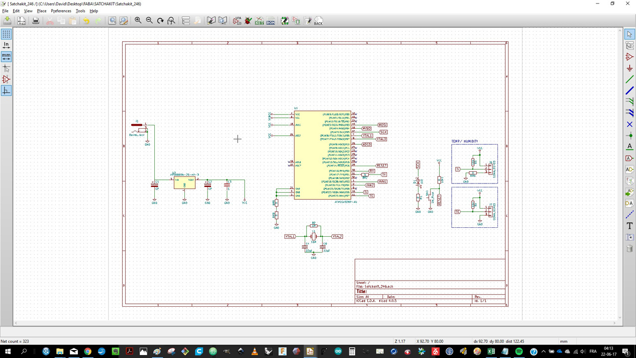The image size is (636, 358).
Task: Open the Windows Start menu
Action: pos(8,352)
